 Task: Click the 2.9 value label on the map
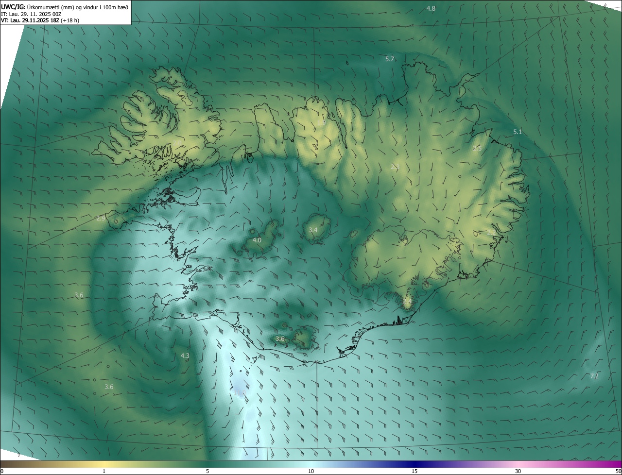tap(101, 219)
